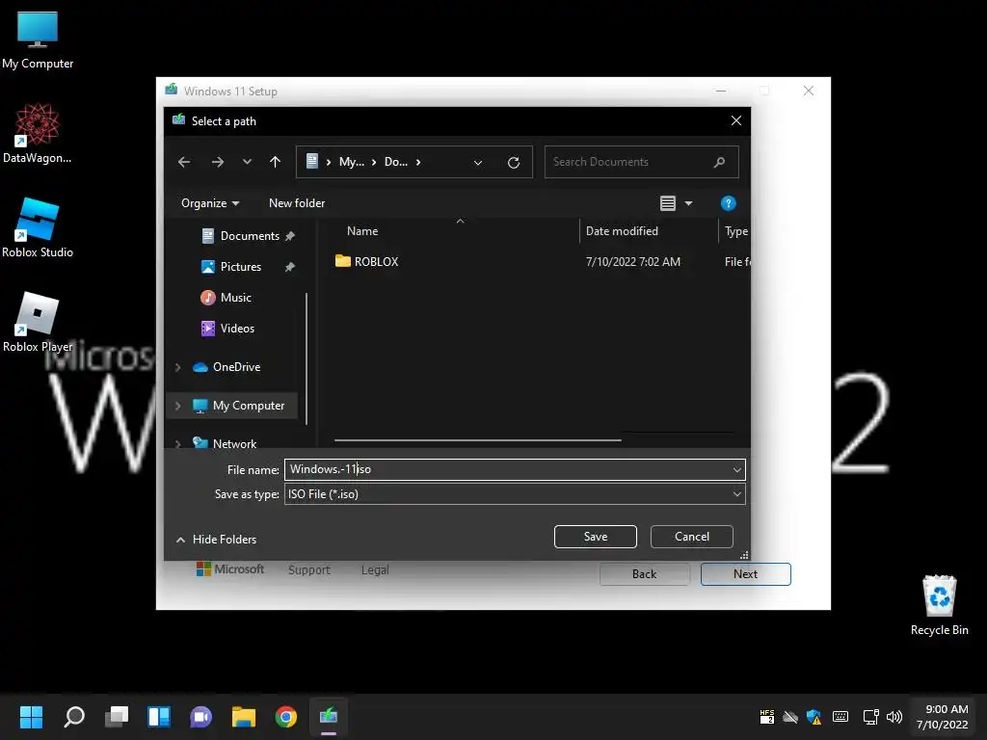Click the Save button
The height and width of the screenshot is (740, 987).
click(x=596, y=537)
